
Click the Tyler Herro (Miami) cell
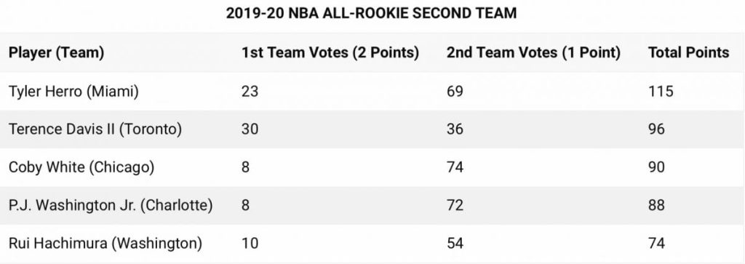click(73, 91)
